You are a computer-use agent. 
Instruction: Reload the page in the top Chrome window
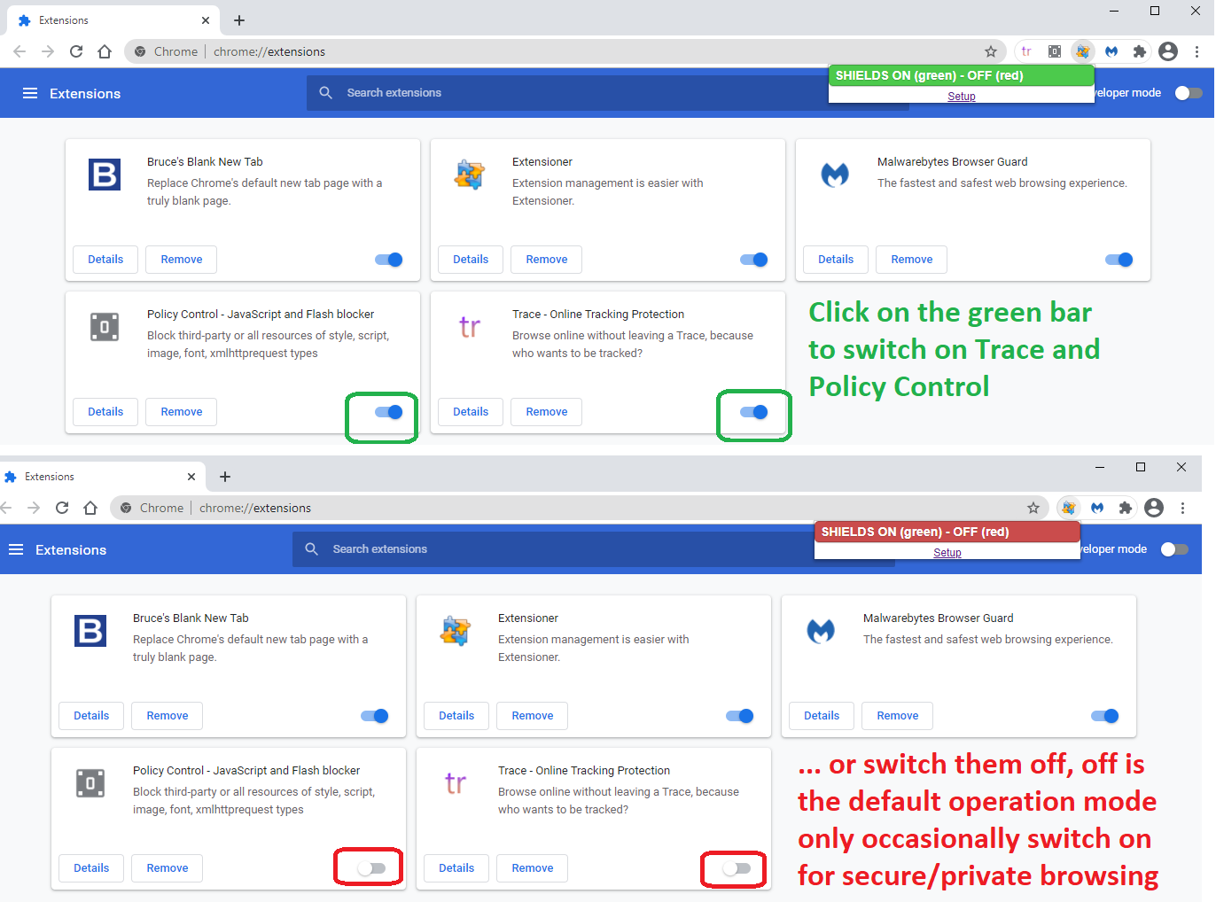76,51
